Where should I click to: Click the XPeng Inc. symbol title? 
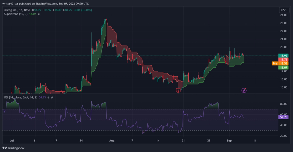pos(11,10)
